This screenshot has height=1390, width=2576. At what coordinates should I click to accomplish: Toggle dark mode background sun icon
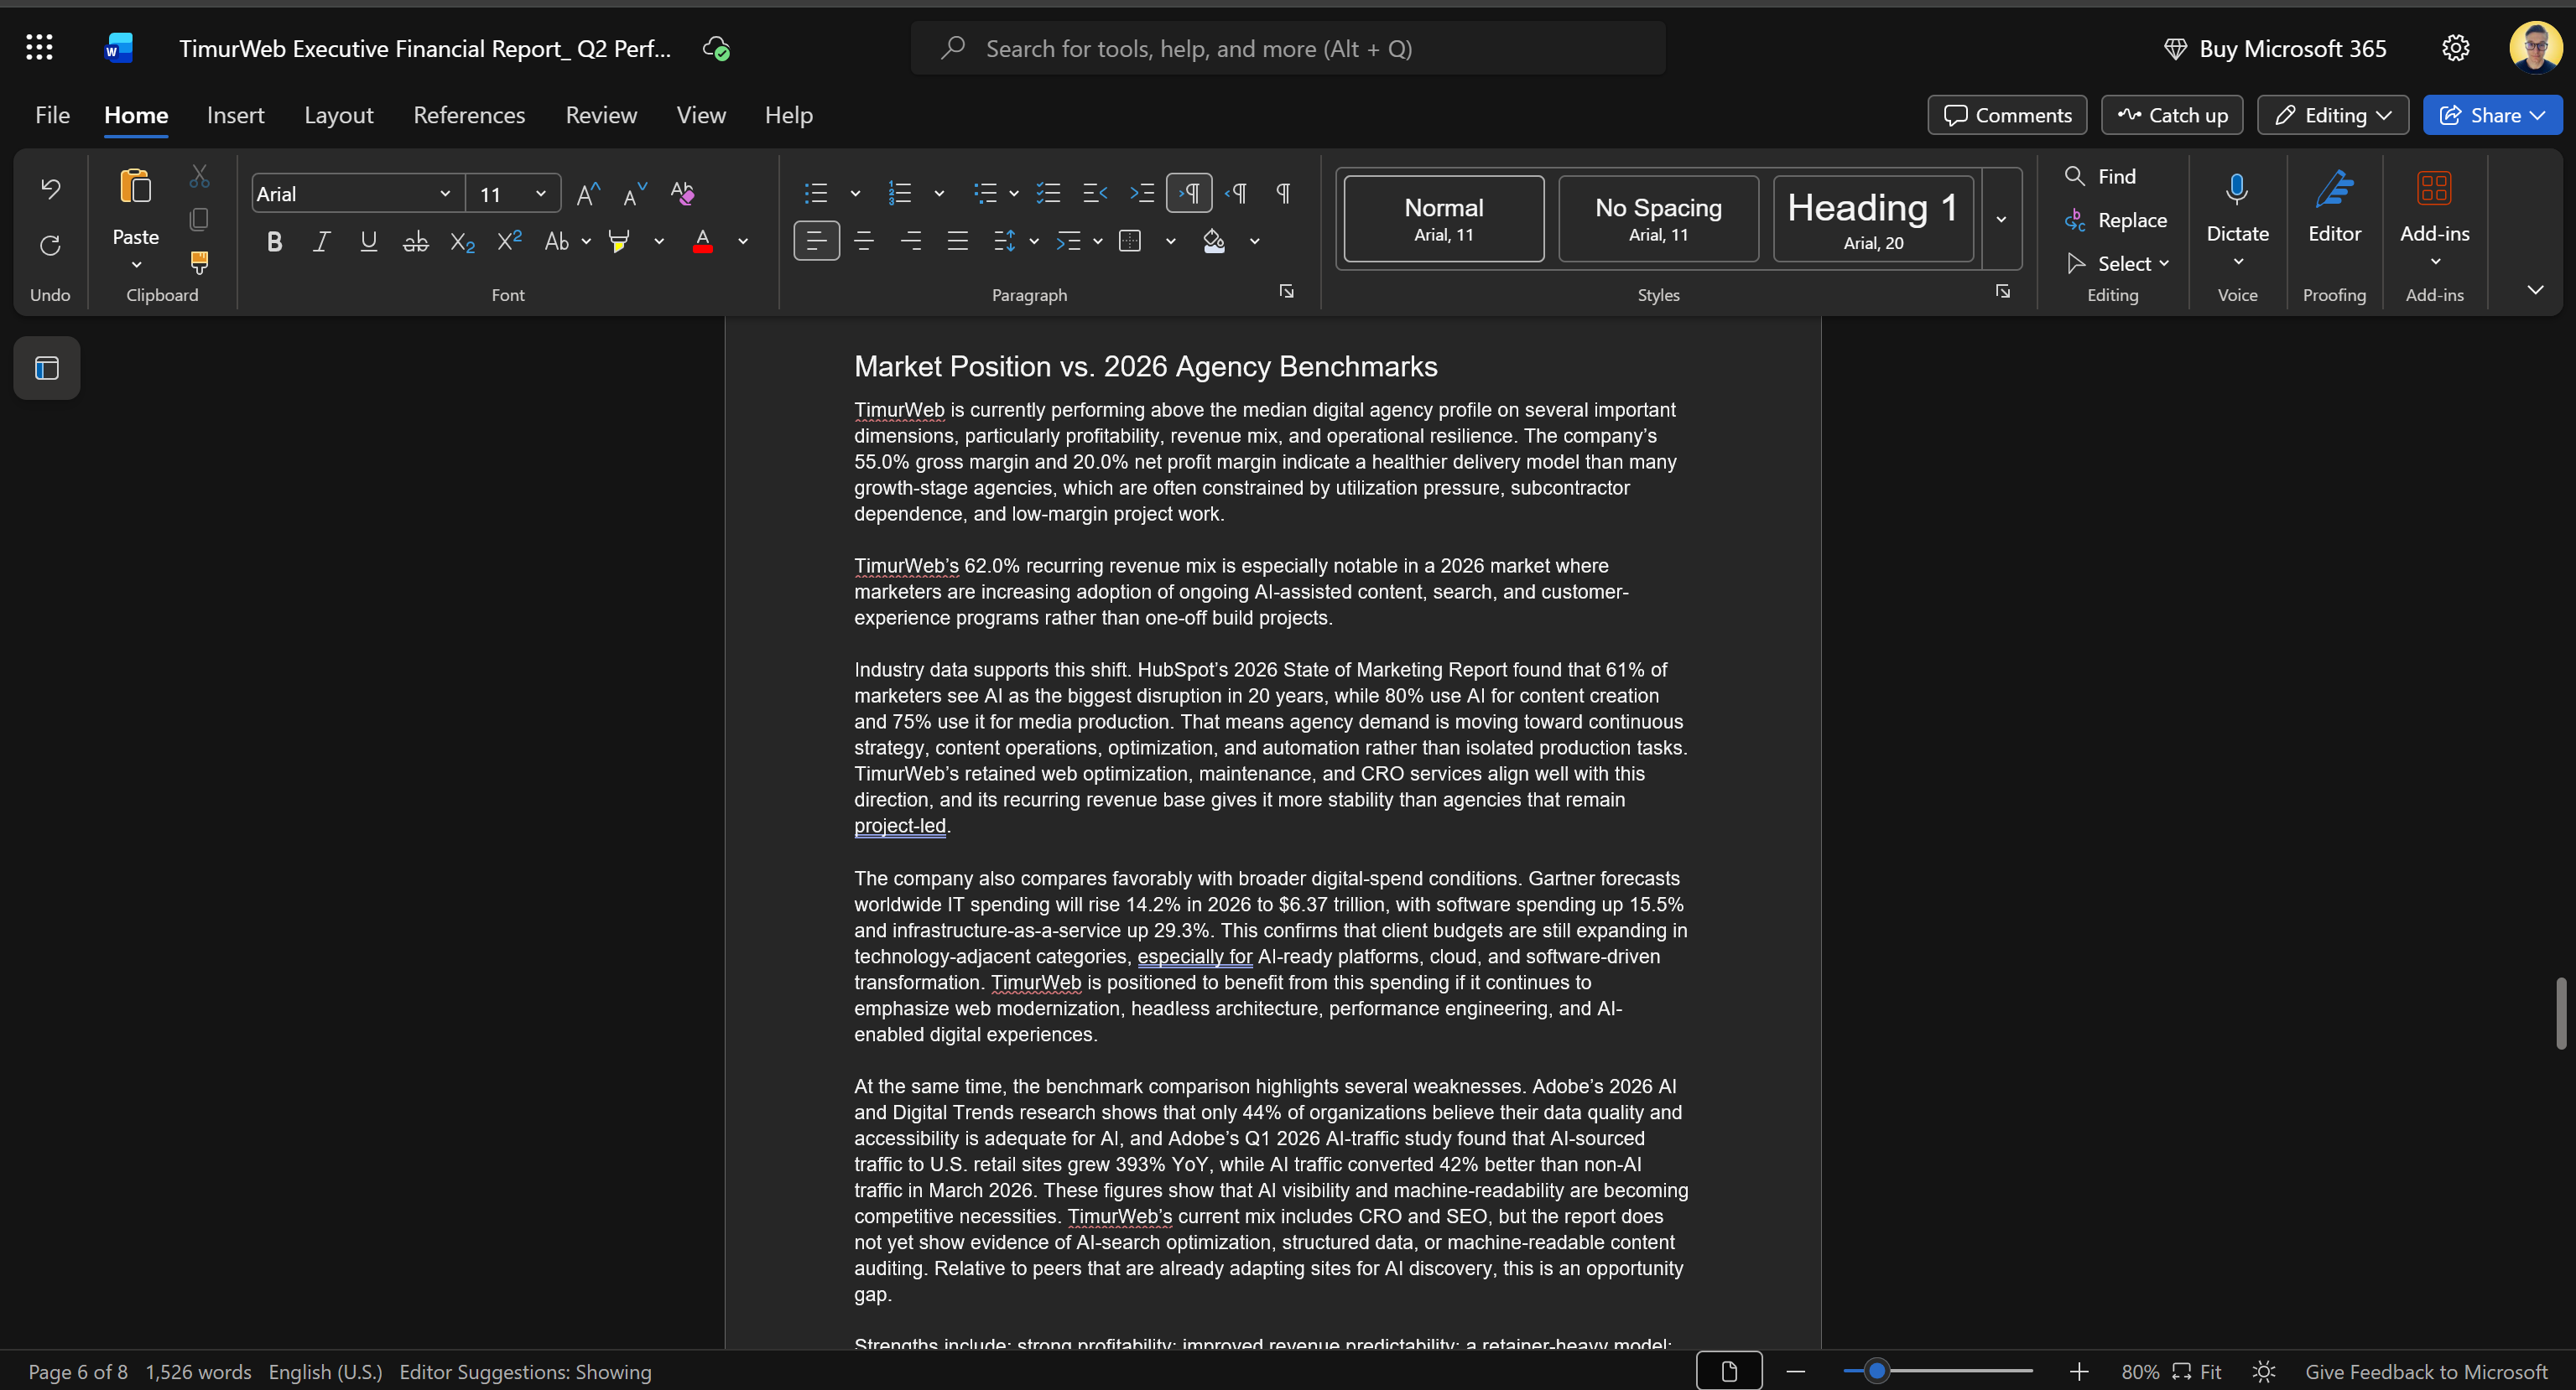pos(2264,1372)
